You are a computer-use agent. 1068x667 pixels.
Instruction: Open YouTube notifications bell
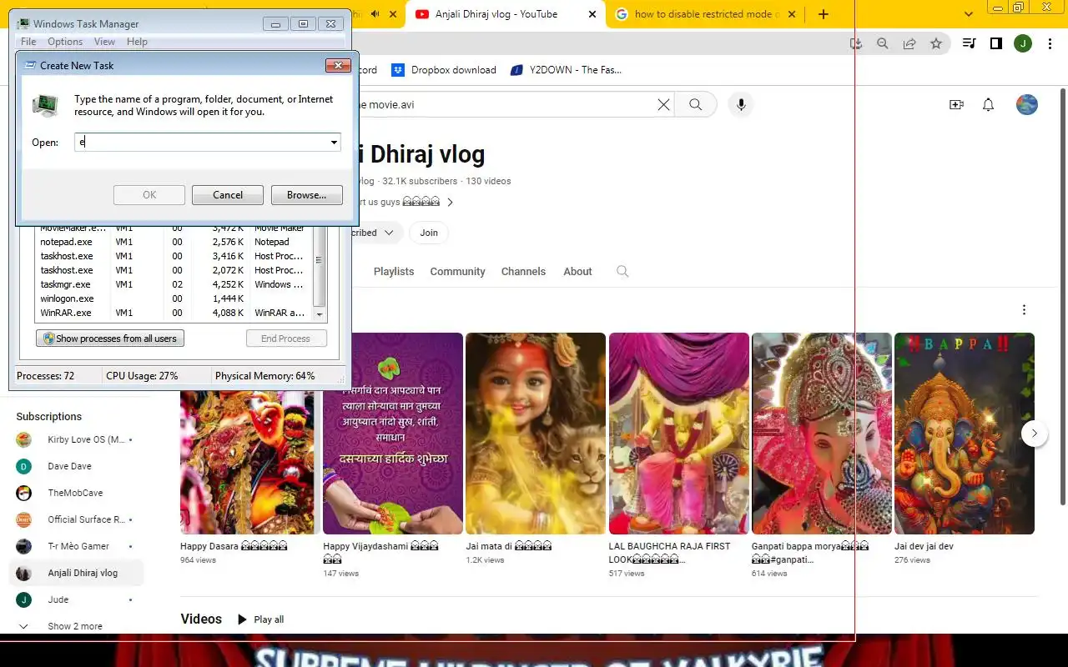pos(988,104)
